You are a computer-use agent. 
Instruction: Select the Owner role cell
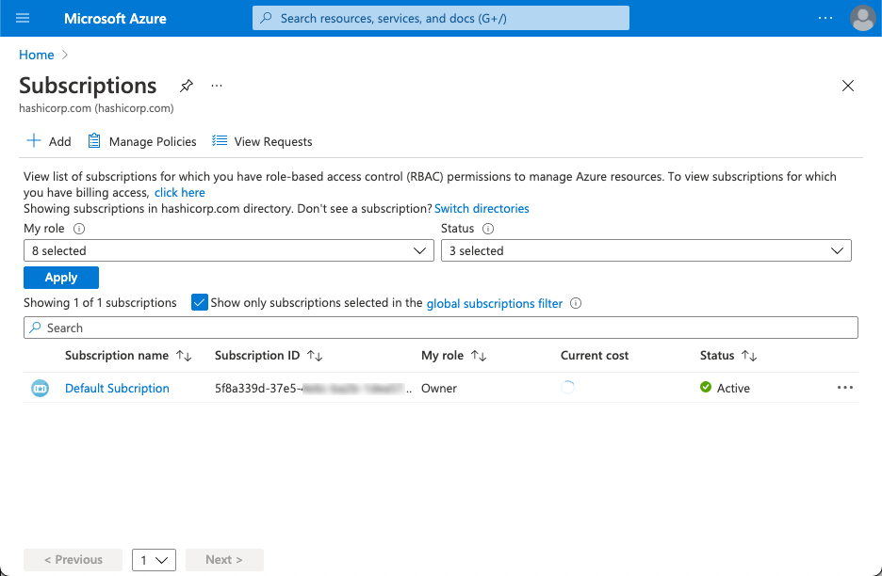click(x=439, y=389)
